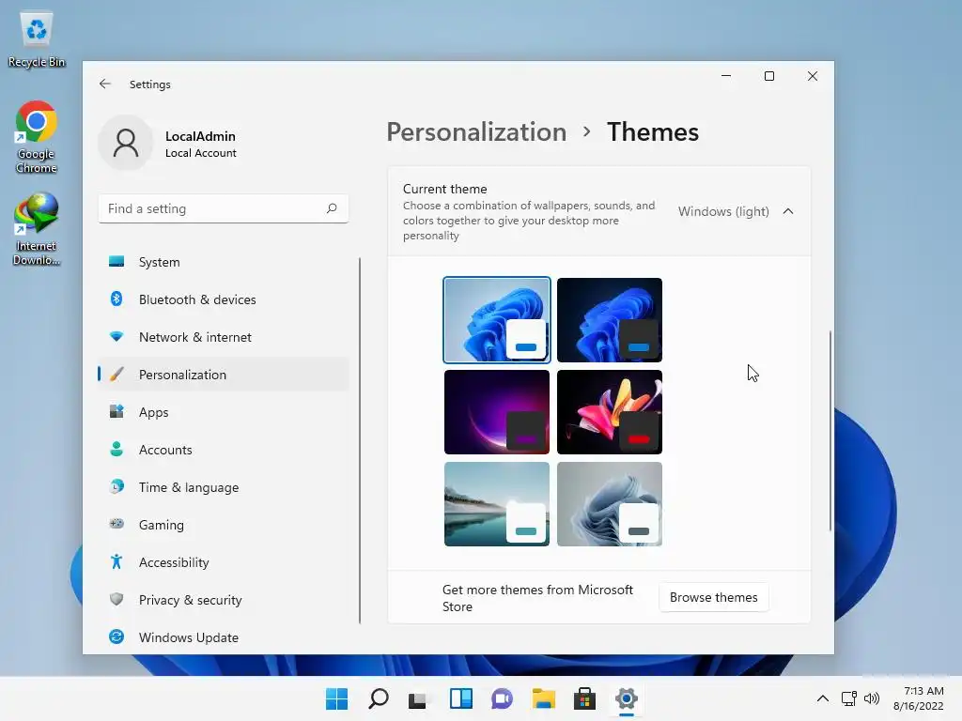Click the 'Windows (light)' current theme label

(723, 211)
